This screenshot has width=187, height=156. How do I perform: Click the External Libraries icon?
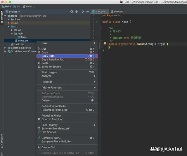(9, 48)
